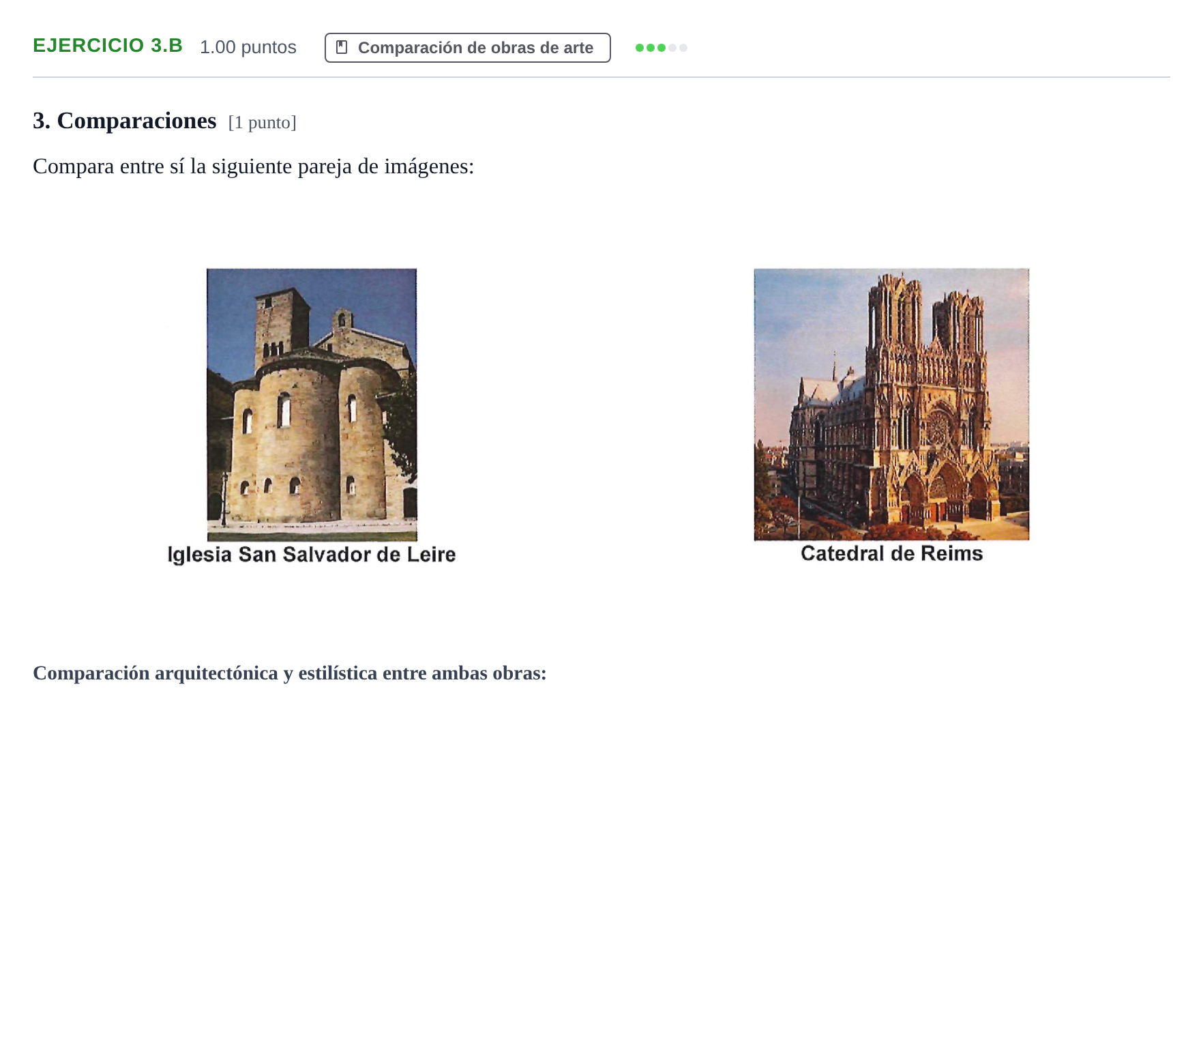
Task: Click the 1.00 puntos label
Action: (x=248, y=47)
